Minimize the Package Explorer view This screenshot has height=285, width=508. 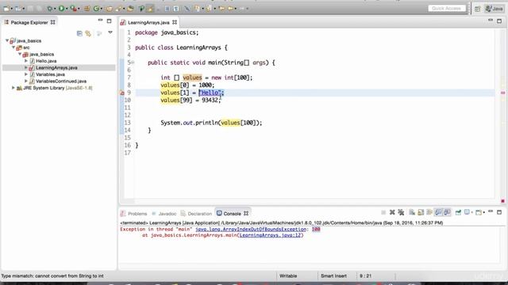pos(100,21)
